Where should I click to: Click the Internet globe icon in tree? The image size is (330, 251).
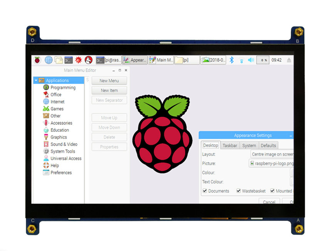tap(46, 101)
